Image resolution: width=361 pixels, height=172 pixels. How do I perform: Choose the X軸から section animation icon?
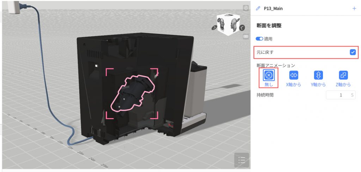point(293,75)
